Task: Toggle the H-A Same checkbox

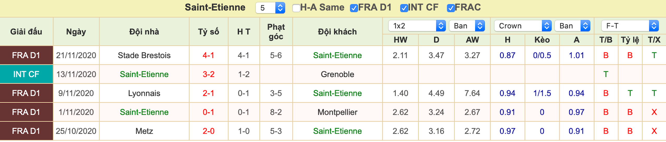Action: (296, 8)
